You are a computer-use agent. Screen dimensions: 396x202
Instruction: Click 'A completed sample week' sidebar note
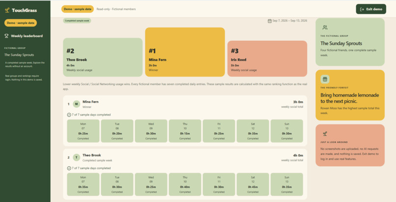pos(25,64)
